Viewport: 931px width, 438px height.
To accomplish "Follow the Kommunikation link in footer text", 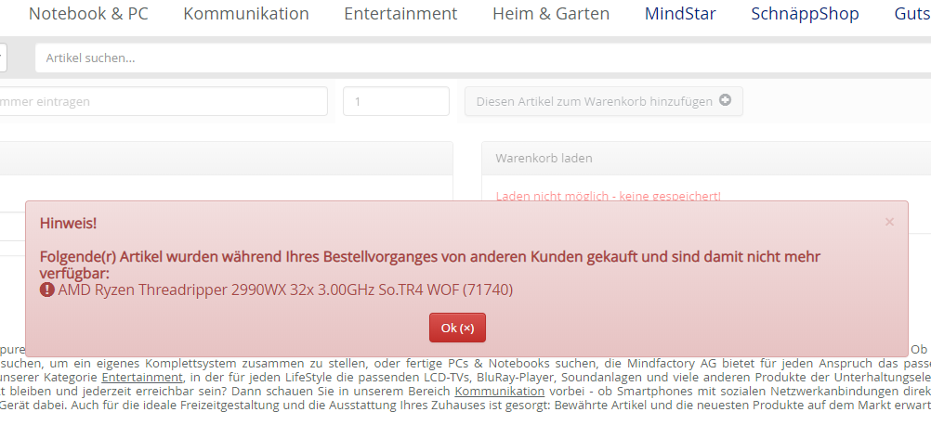I will pos(499,392).
